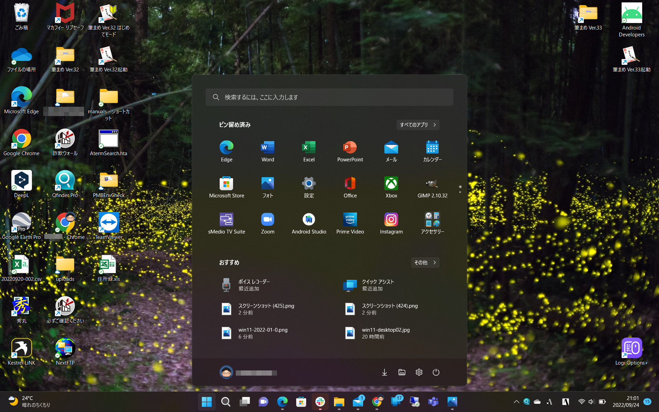Select AtermSearch.hta desktop file
Screen dimensions: 659x412
click(108, 142)
